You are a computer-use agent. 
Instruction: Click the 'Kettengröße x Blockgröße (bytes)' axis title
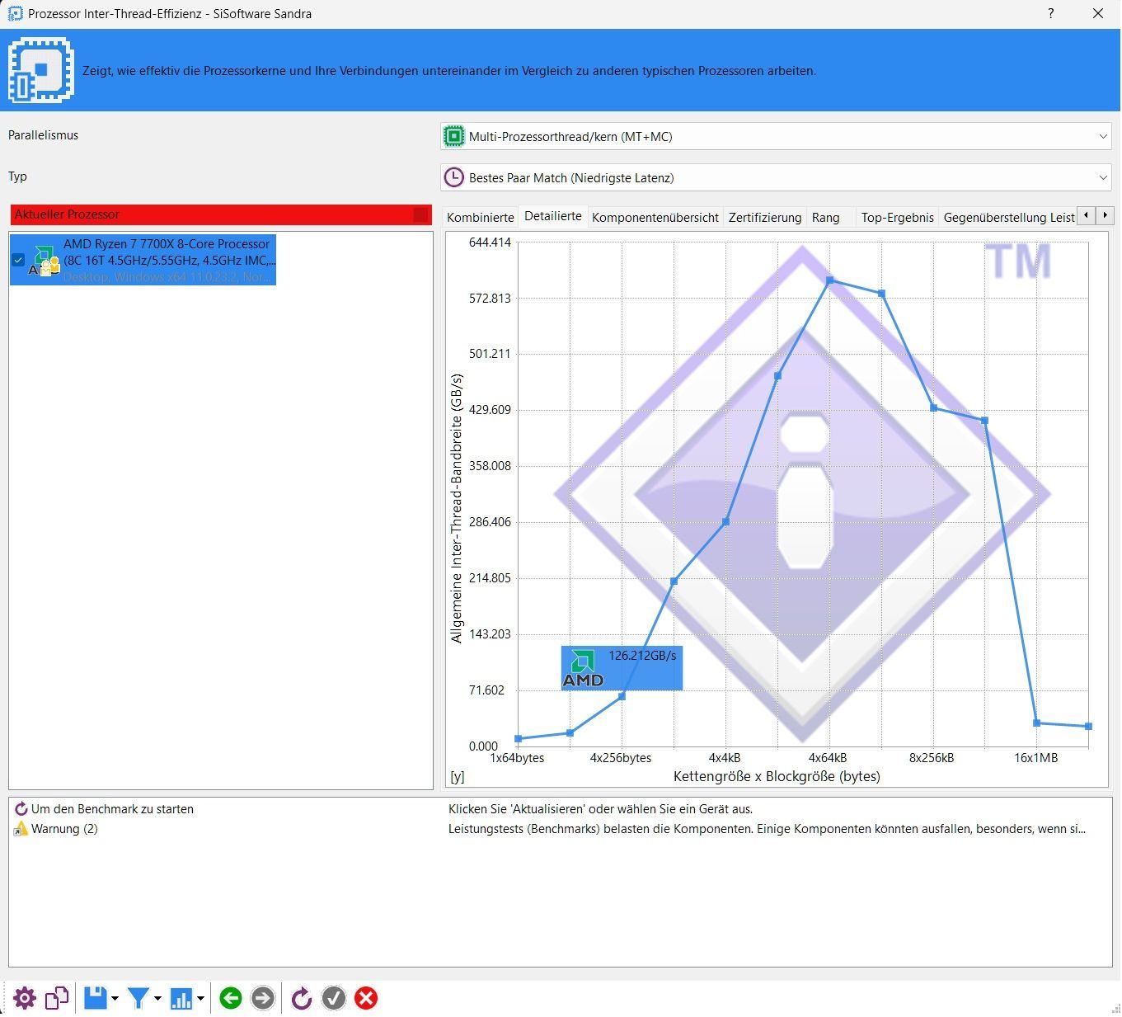click(x=777, y=776)
